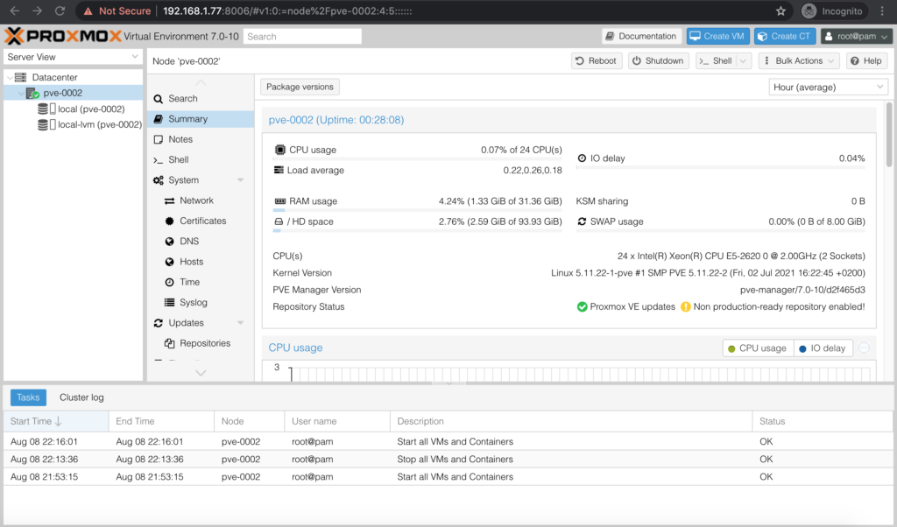Toggle the CPU usage series in chart legend
The height and width of the screenshot is (527, 897).
coord(758,348)
